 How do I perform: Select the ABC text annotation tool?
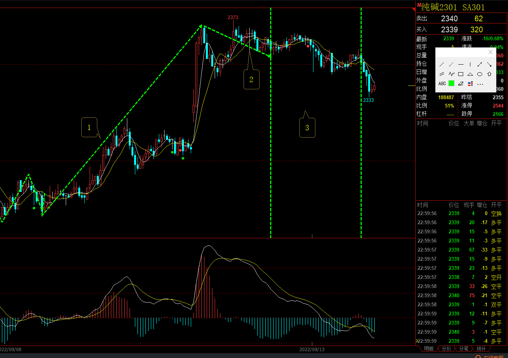tap(442, 84)
